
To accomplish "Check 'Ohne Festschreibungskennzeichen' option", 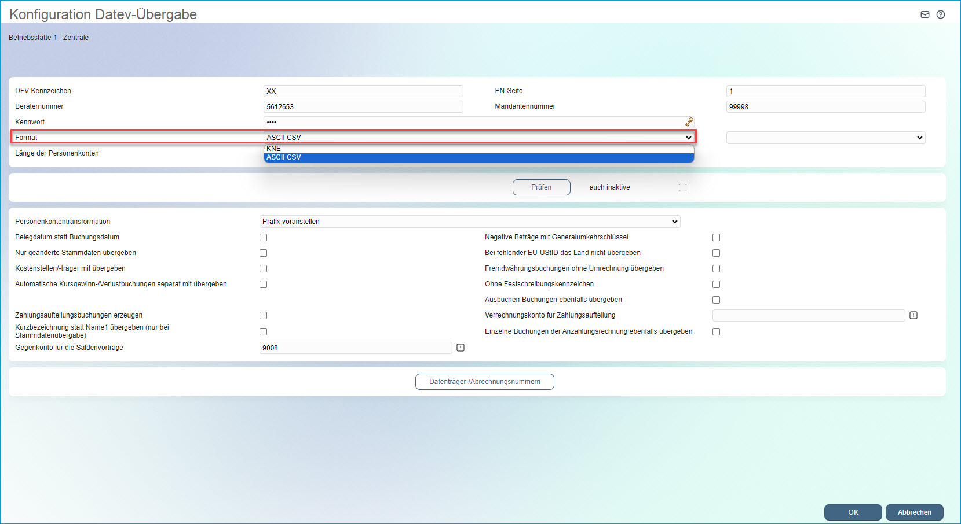I will tap(716, 284).
